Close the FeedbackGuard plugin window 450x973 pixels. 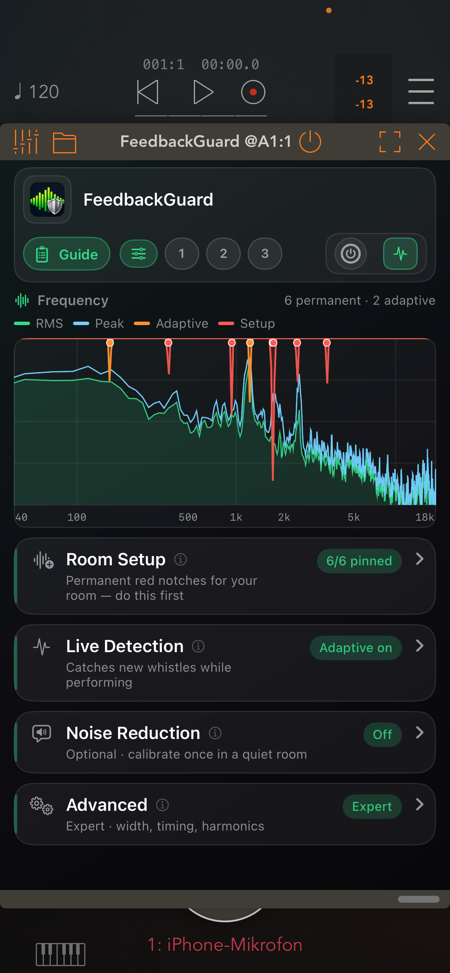(x=427, y=142)
